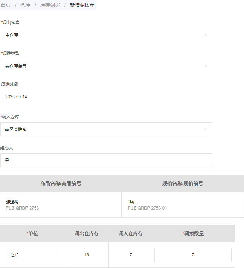Click 调拨数量 column header
This screenshot has height=268, width=244.
[193, 233]
